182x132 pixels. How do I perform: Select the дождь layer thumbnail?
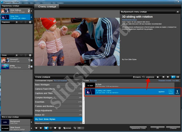pos(5,66)
